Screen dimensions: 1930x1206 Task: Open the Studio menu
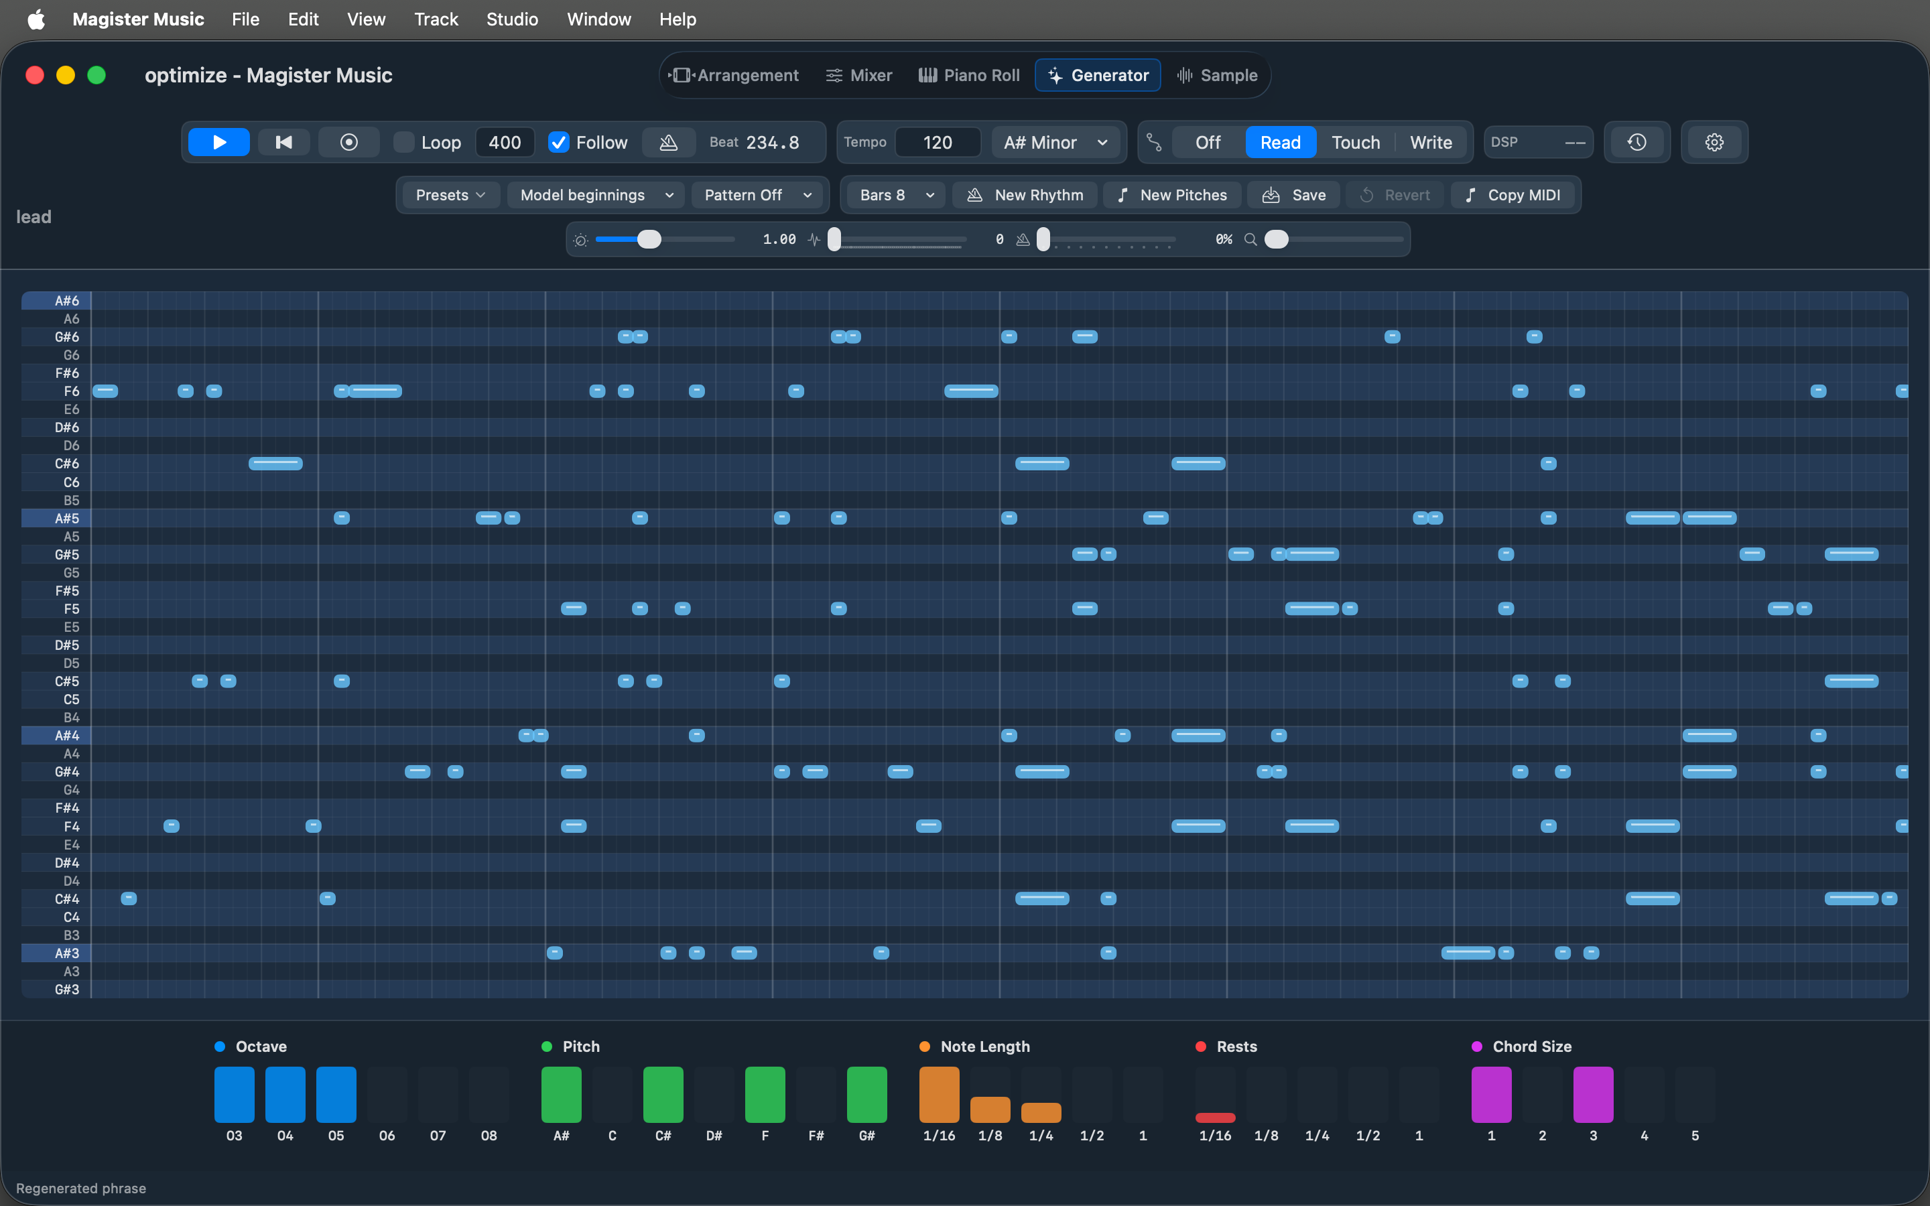(x=512, y=19)
